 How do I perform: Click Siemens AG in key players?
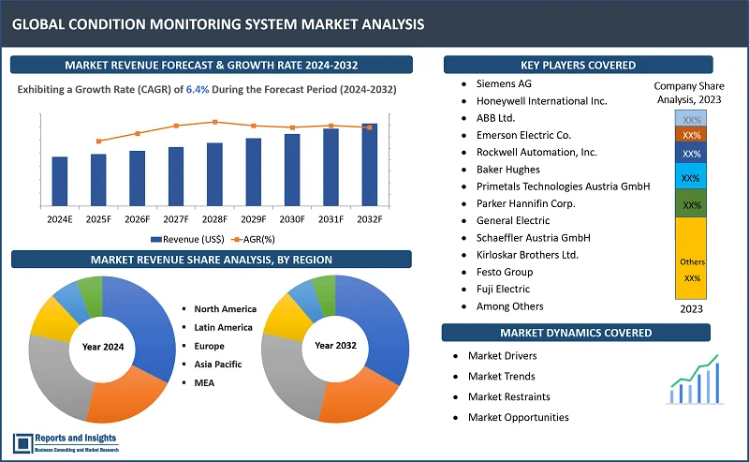[504, 83]
